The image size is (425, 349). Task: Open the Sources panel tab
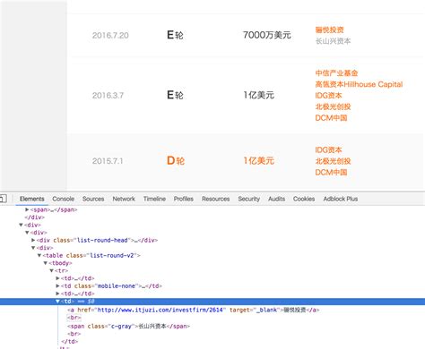click(93, 199)
